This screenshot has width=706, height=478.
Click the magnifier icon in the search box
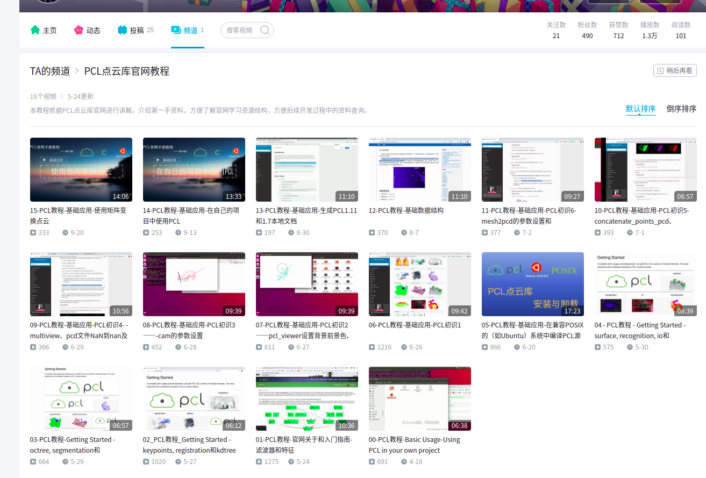pos(265,30)
